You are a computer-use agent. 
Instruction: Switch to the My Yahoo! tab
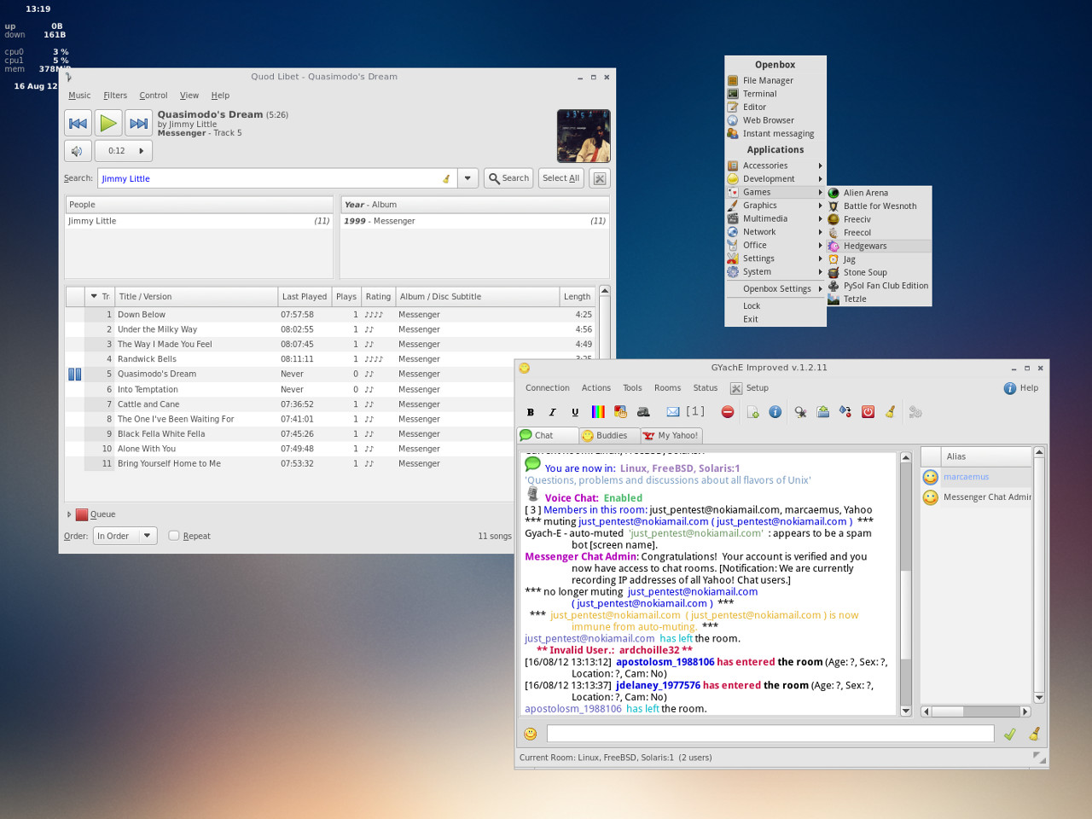(x=671, y=435)
